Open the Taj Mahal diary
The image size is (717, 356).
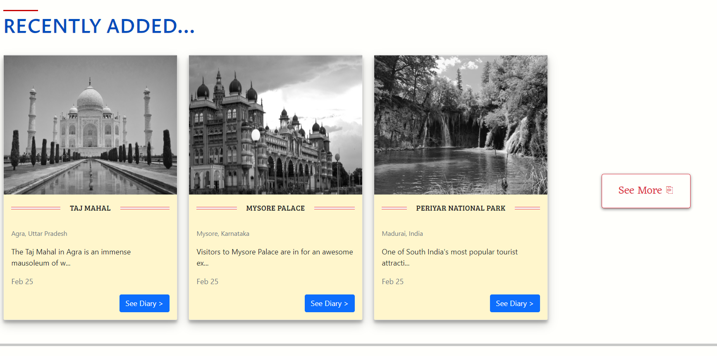pyautogui.click(x=144, y=304)
